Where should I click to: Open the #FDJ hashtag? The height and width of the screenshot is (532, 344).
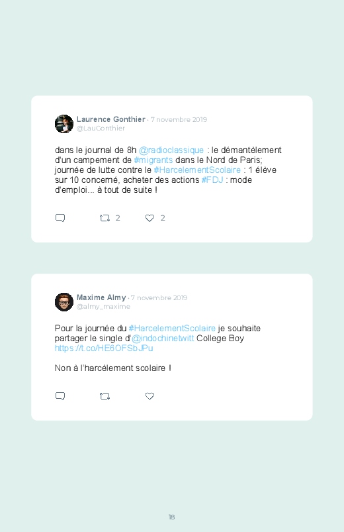[212, 180]
